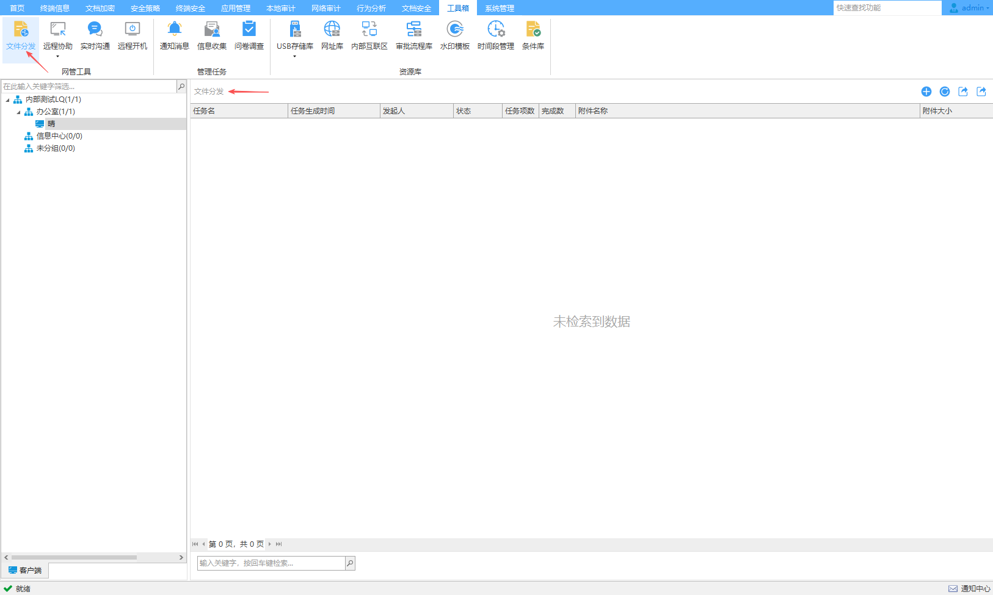Select the 信息收集 information collection icon
Viewport: 993px width, 595px height.
(x=211, y=35)
